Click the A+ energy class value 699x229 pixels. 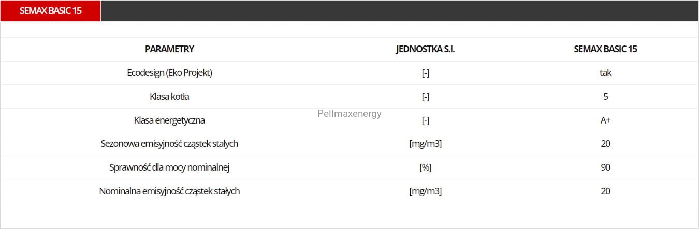click(605, 120)
